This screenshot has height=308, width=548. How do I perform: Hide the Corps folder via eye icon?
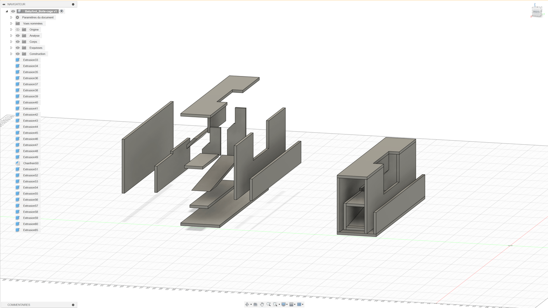tap(18, 42)
